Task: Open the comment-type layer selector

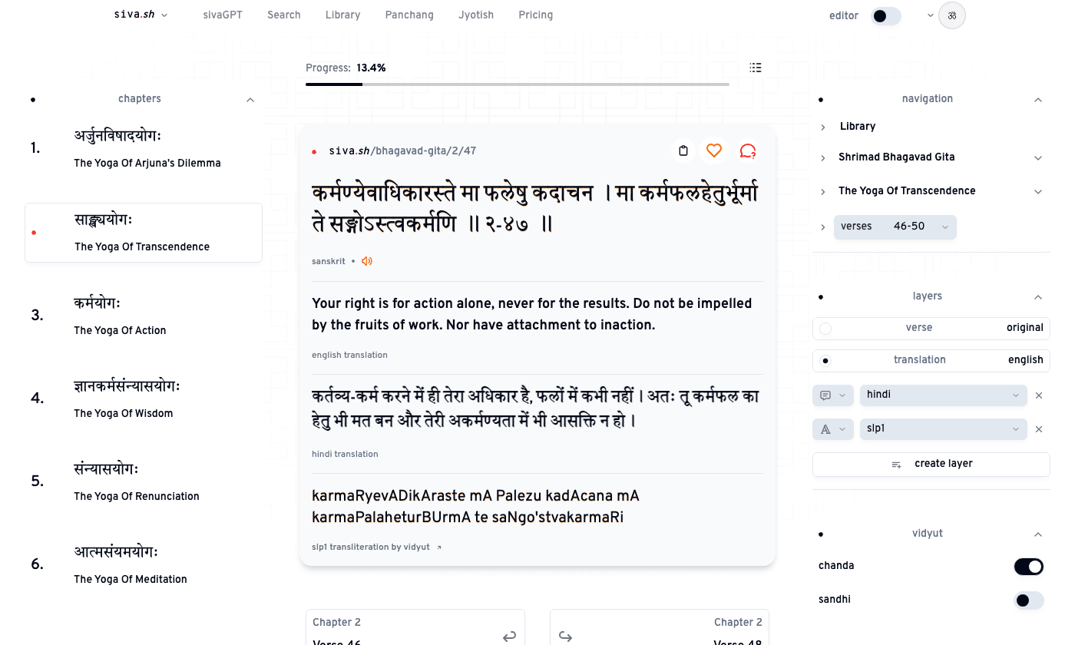Action: click(833, 395)
